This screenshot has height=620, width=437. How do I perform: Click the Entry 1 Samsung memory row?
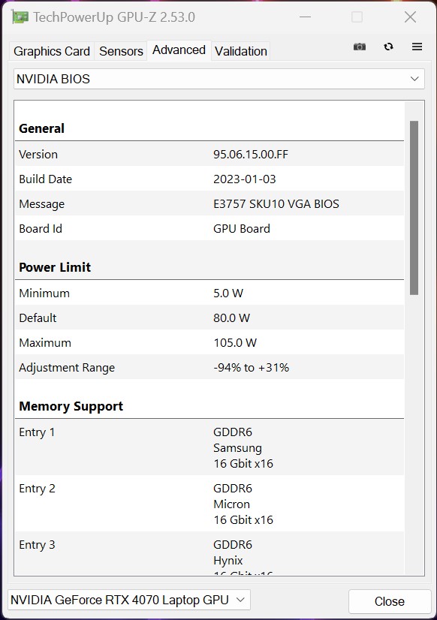pos(209,447)
